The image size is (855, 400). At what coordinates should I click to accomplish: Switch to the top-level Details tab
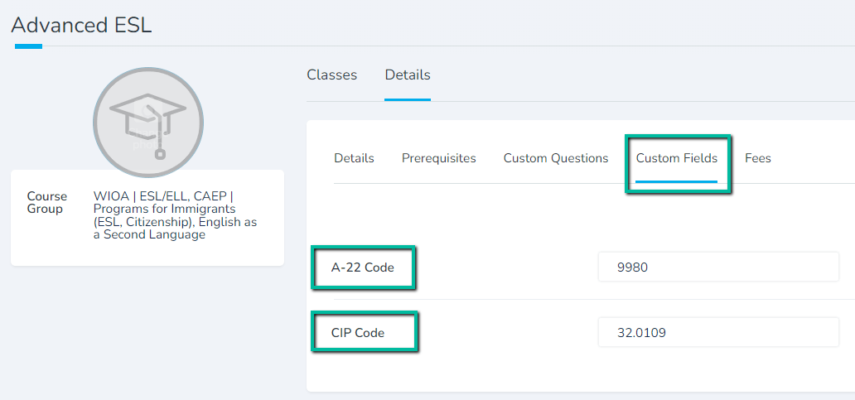pyautogui.click(x=407, y=75)
